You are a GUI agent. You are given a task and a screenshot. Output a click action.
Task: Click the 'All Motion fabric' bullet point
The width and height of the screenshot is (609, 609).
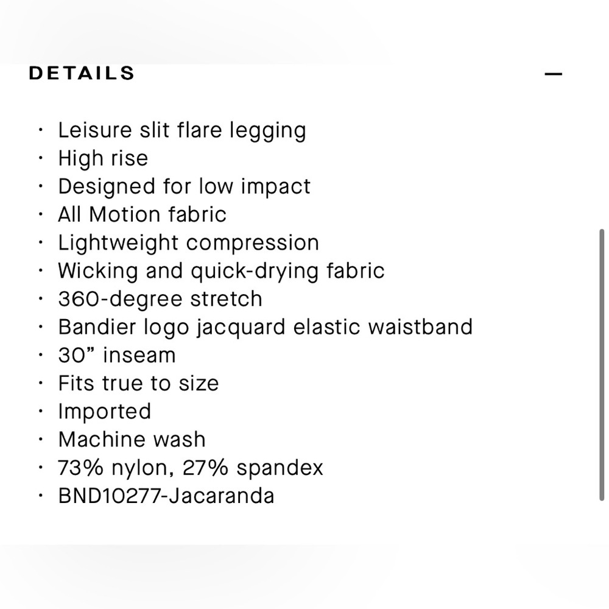point(142,214)
